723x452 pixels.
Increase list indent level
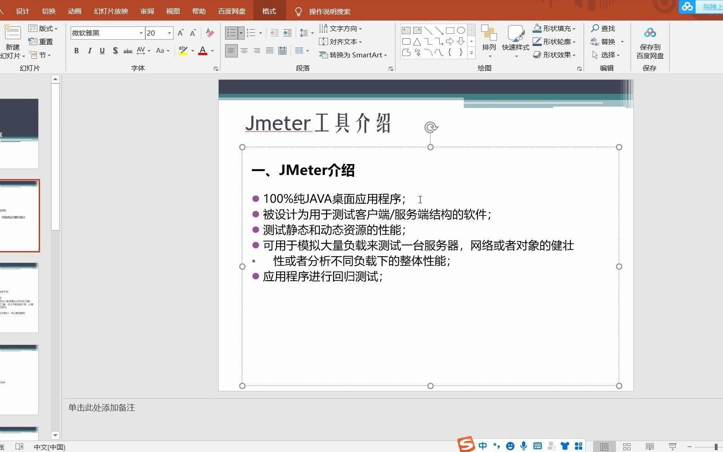[x=287, y=33]
